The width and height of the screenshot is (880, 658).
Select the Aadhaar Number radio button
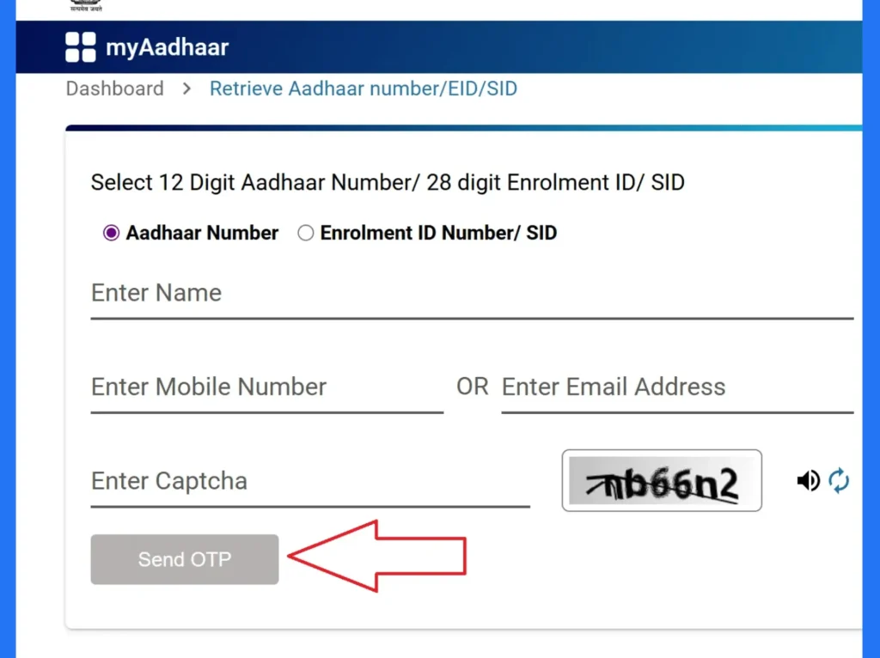110,233
